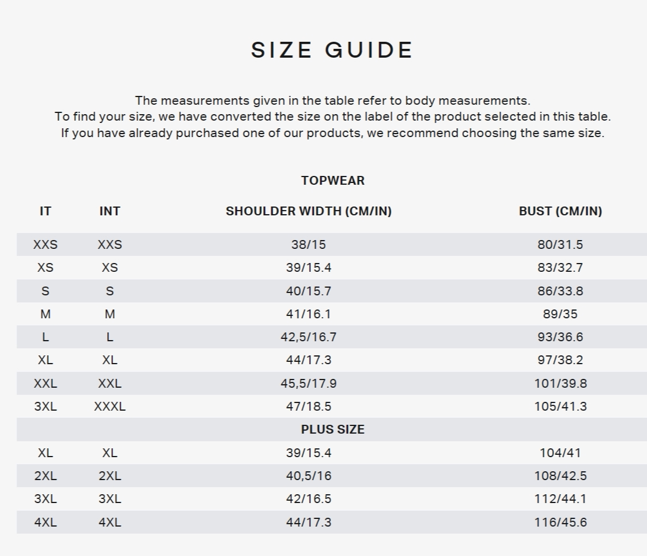Select the PLUS SIZE section heading
The width and height of the screenshot is (647, 556).
333,430
